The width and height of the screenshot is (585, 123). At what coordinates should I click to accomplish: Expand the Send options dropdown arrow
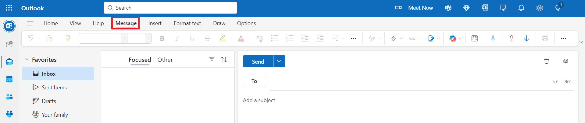(279, 61)
